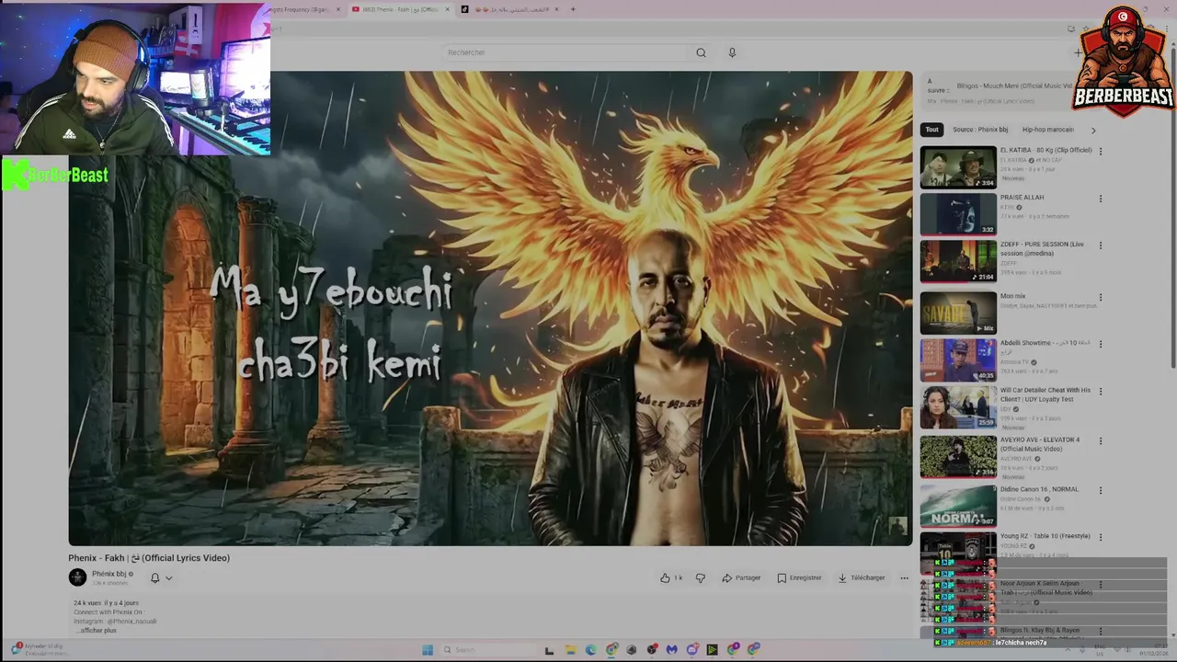Screen dimensions: 1177x662
Task: Click the Windows taskbar Search box
Action: (488, 650)
